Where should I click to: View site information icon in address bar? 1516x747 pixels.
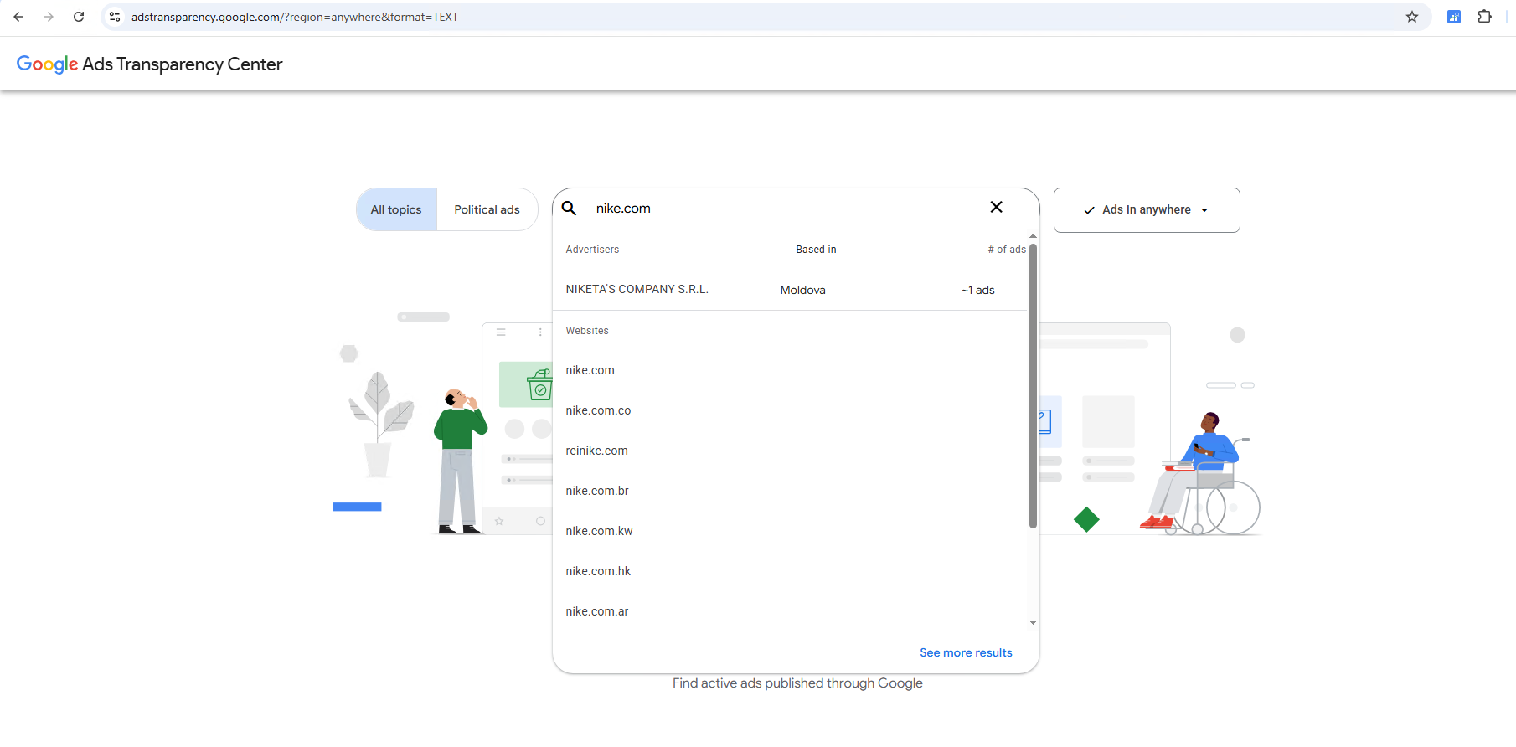point(115,17)
